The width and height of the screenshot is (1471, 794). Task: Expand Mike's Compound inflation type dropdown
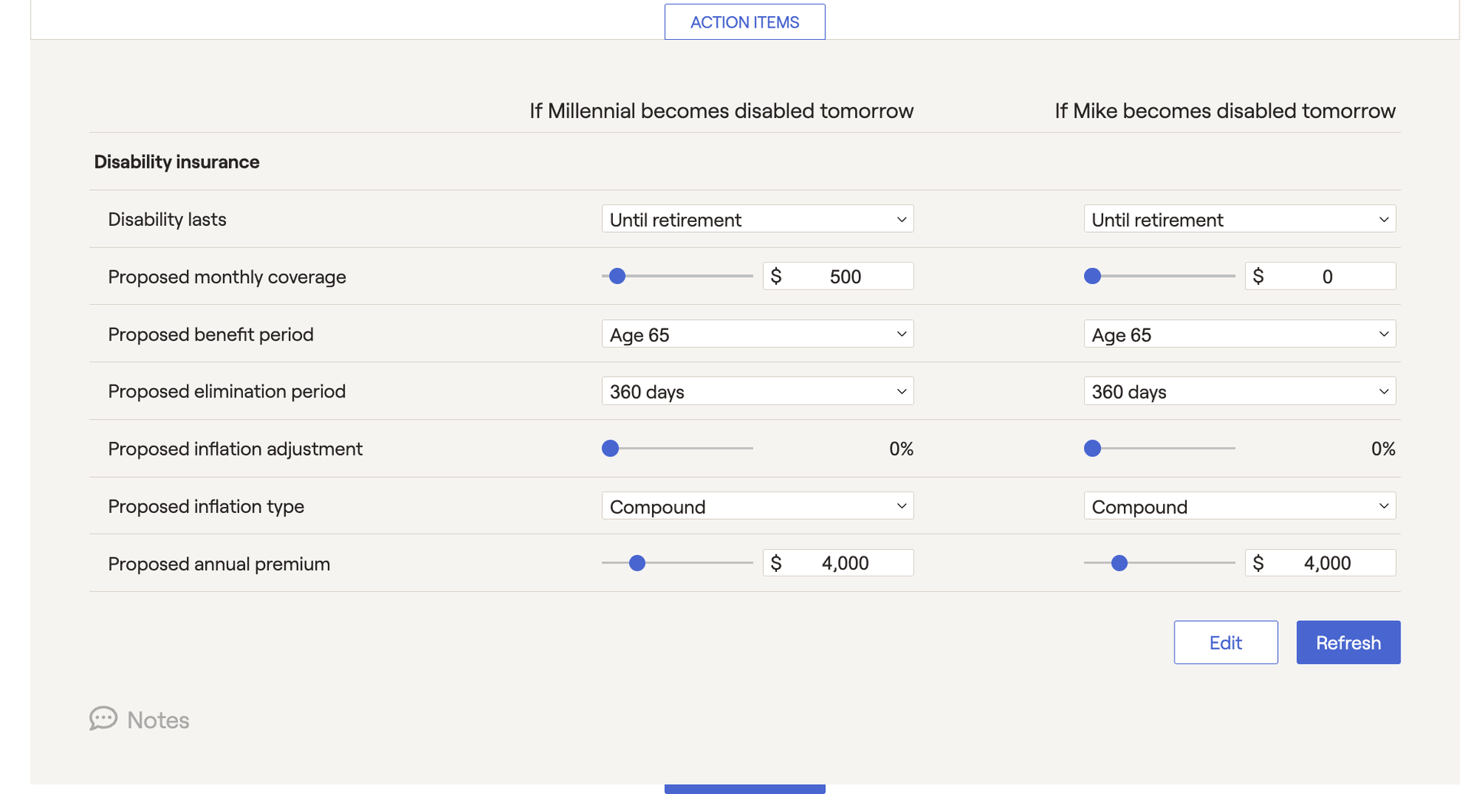(x=1239, y=506)
